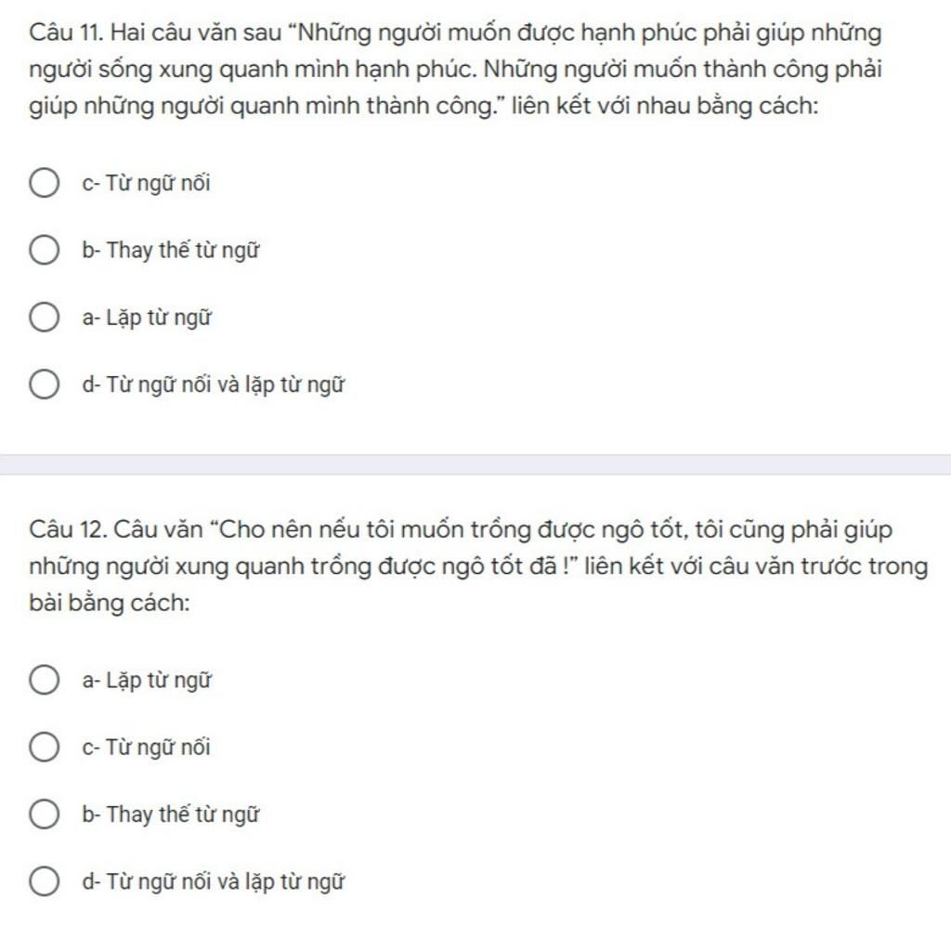The width and height of the screenshot is (951, 938).
Task: Click label text "a- Lặp từ ngữ" under Câu 12
Action: click(x=147, y=681)
